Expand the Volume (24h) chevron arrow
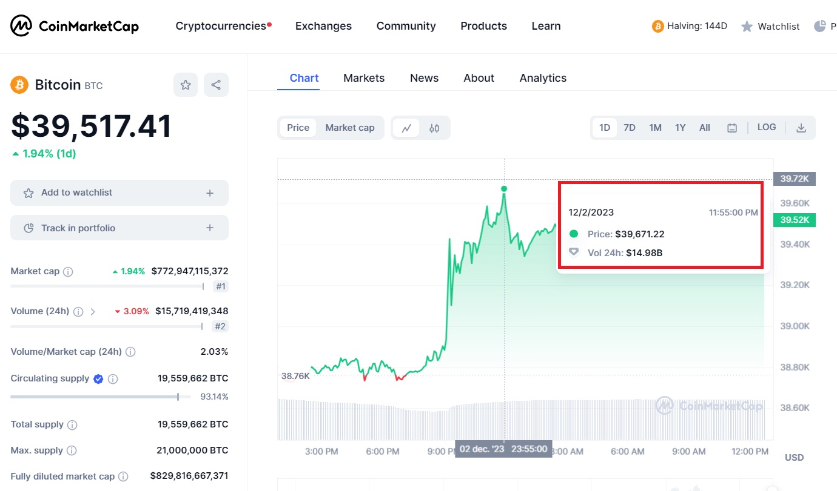The width and height of the screenshot is (837, 491). point(93,312)
